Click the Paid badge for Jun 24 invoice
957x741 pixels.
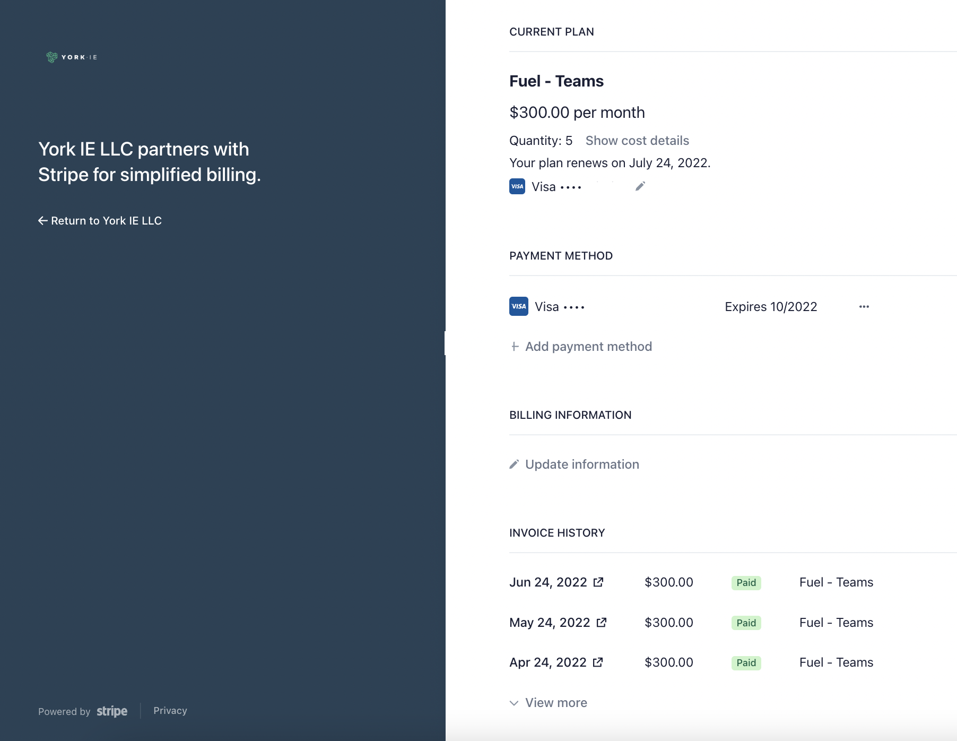[746, 583]
